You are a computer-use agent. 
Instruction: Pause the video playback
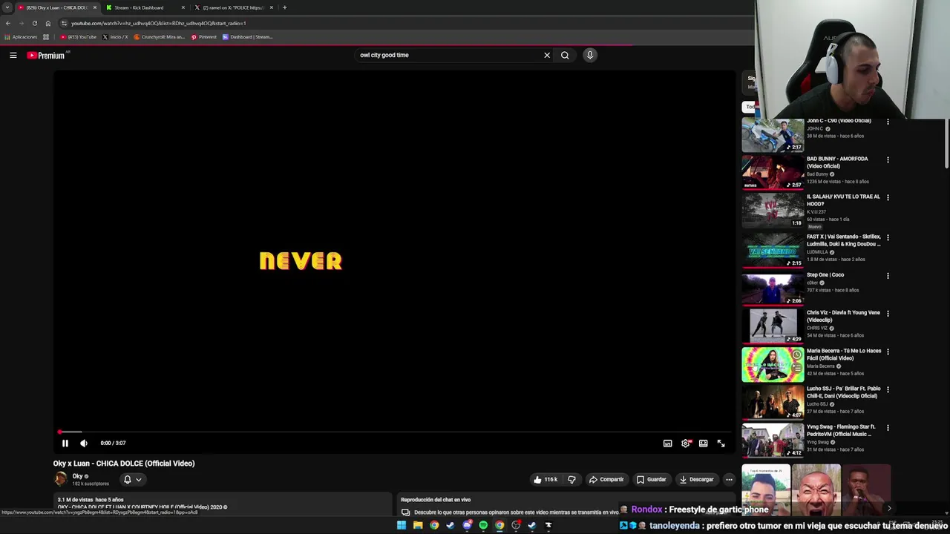point(65,443)
